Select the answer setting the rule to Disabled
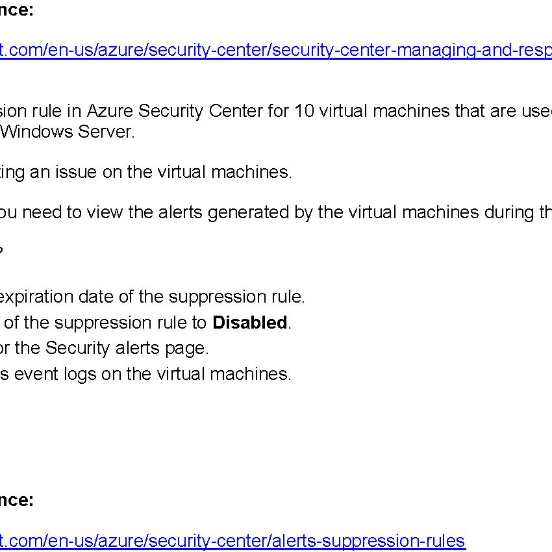 coord(145,322)
